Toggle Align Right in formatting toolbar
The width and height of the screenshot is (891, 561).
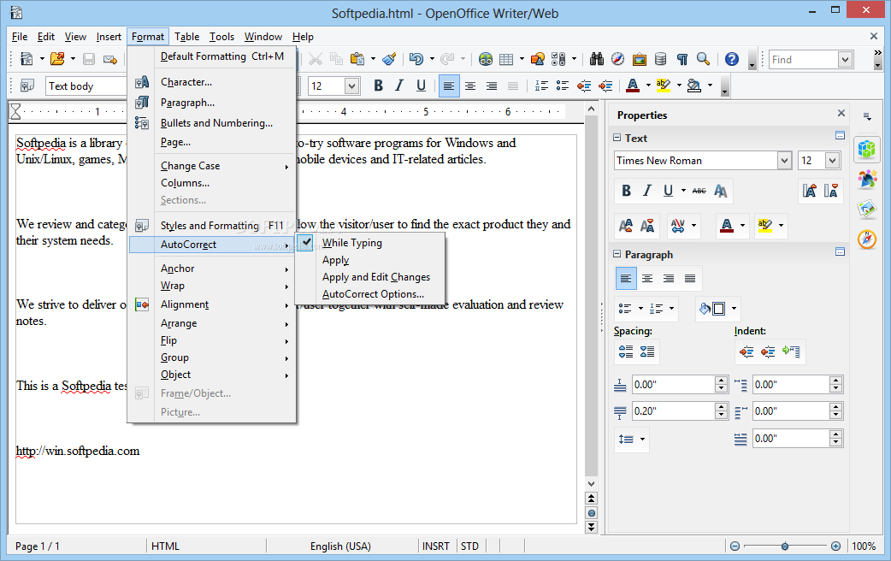(x=492, y=86)
